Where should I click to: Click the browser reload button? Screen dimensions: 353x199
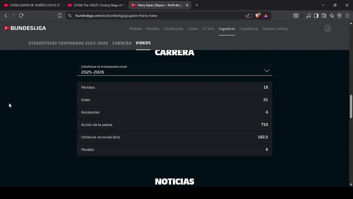coord(21,16)
